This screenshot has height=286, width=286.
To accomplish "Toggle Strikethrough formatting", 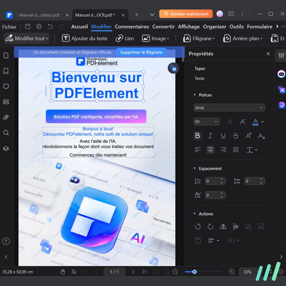I will [x=236, y=136].
